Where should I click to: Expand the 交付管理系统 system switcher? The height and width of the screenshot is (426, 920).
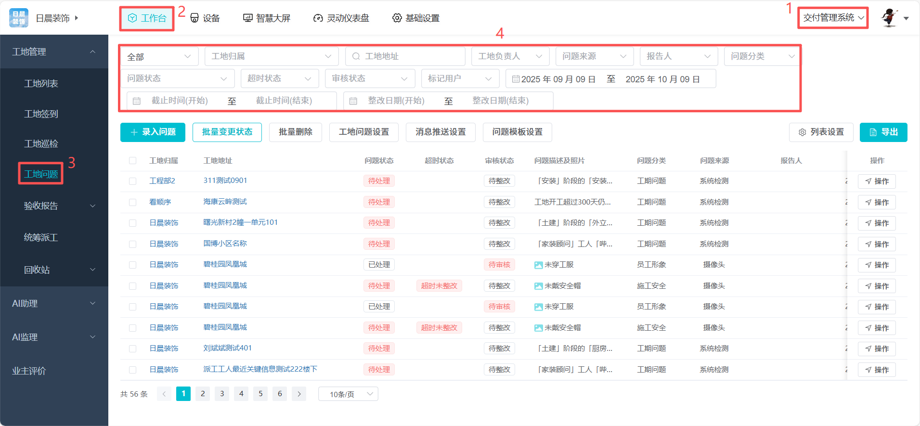click(833, 18)
